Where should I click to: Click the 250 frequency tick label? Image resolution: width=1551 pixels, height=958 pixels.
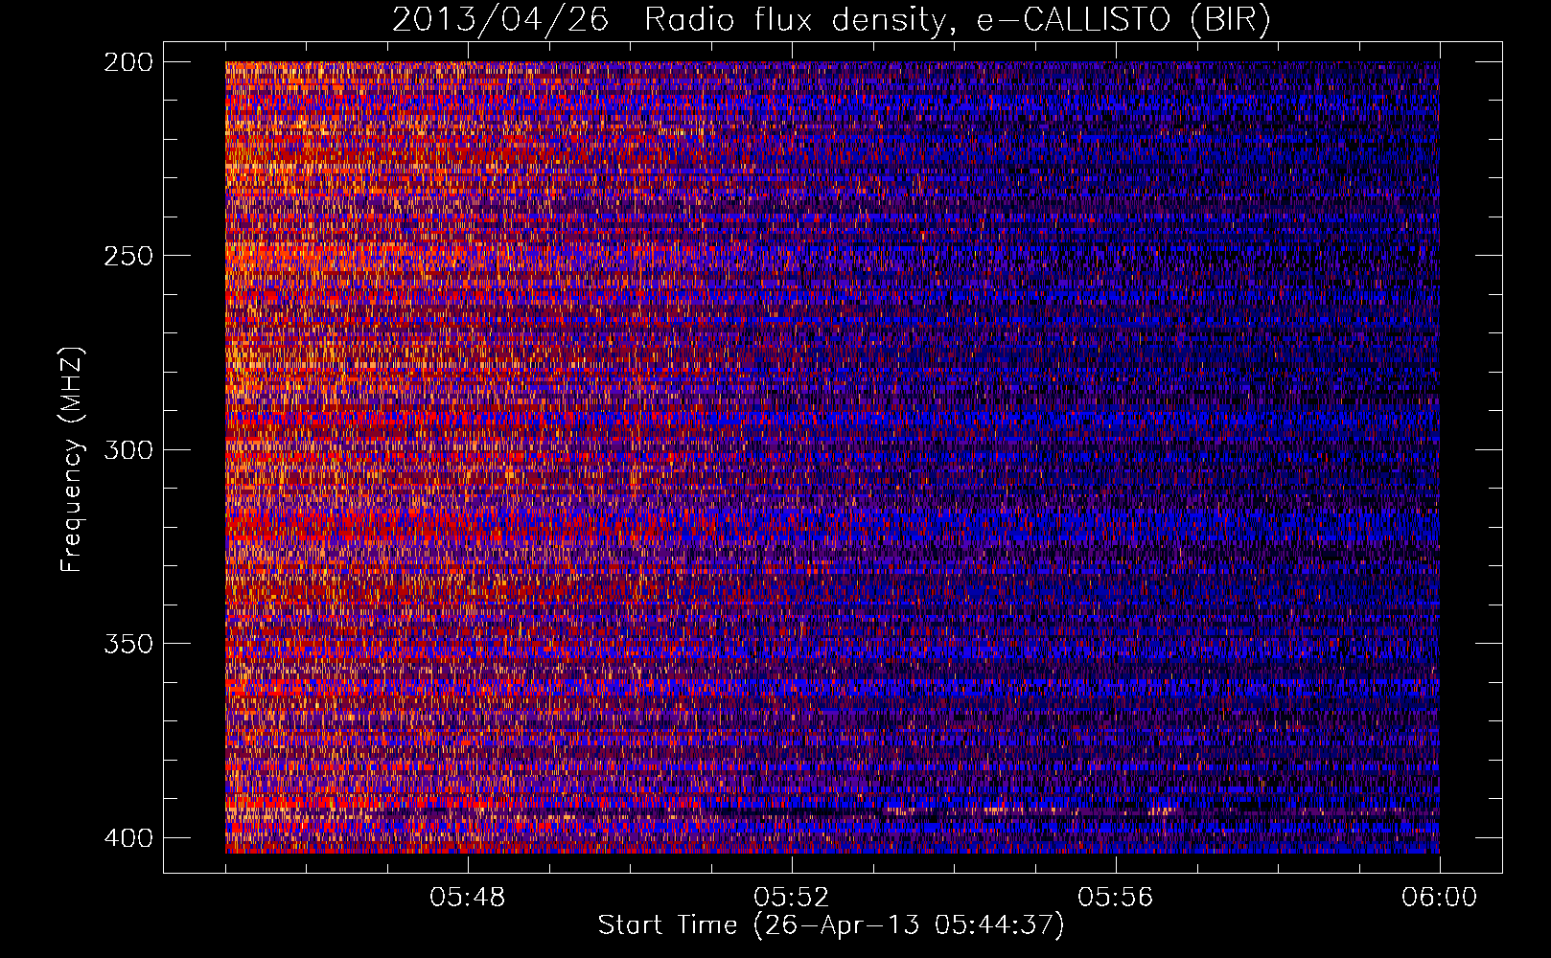click(x=127, y=256)
